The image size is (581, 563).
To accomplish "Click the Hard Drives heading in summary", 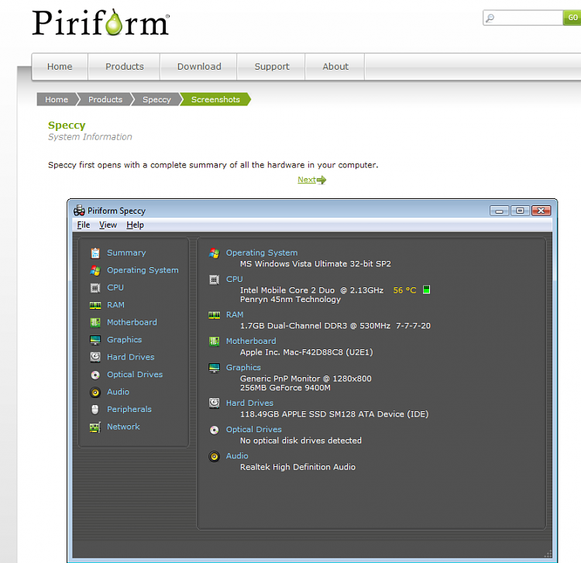I will coord(249,403).
